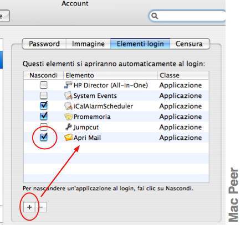Click the HP Director app icon
Screen dimensions: 241x225
(x=68, y=85)
